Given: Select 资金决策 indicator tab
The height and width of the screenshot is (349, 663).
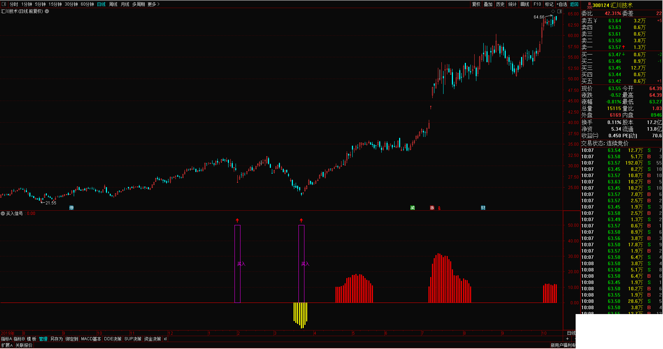Looking at the screenshot, I should (x=152, y=339).
